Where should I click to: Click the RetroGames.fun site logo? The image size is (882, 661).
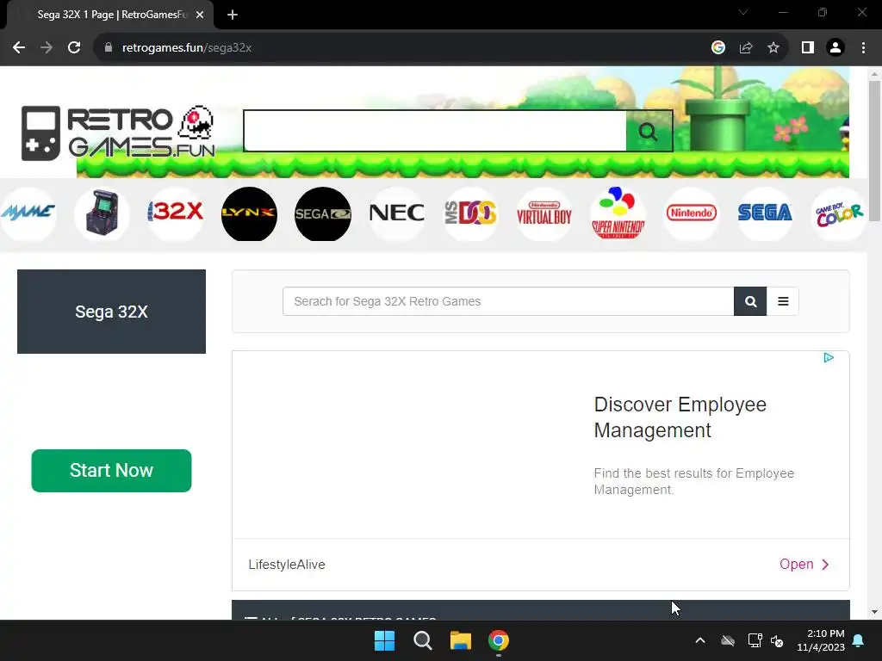click(x=119, y=133)
